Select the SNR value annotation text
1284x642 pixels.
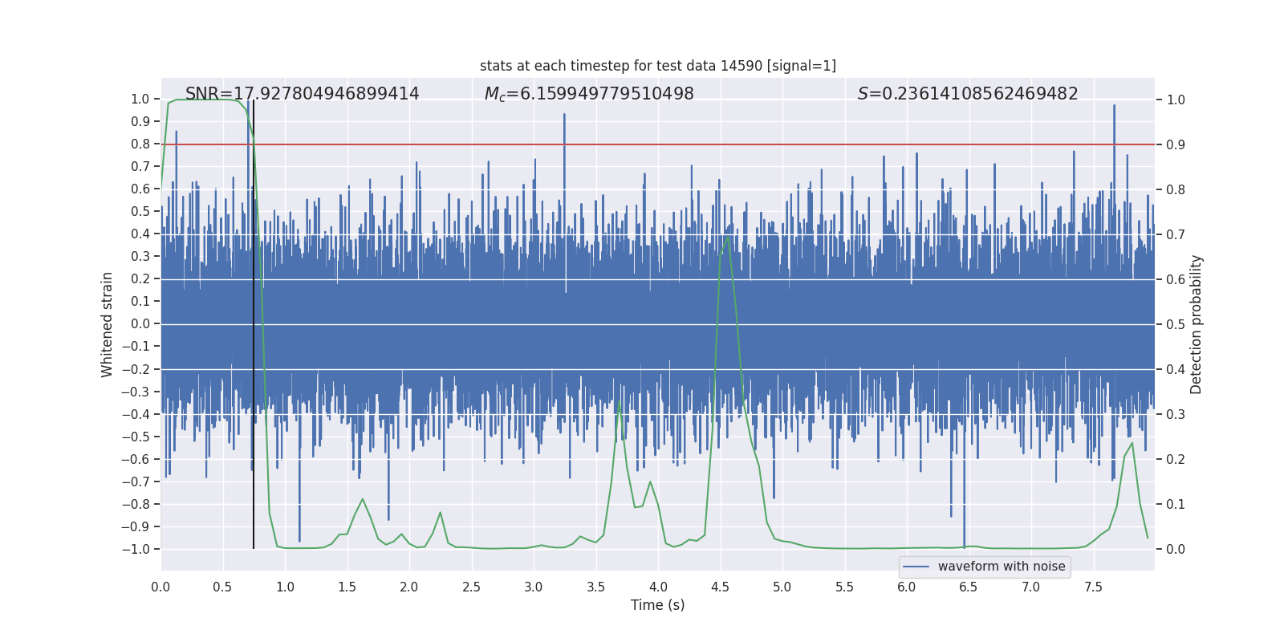click(x=302, y=94)
